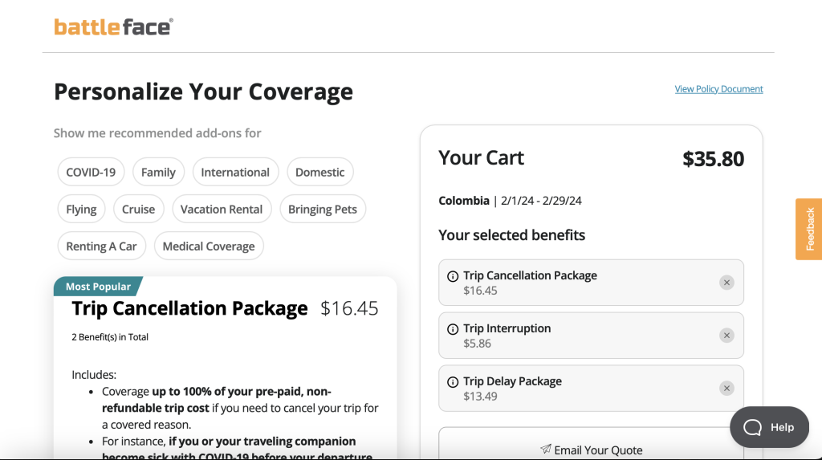This screenshot has width=822, height=460.
Task: Click the paper plane email icon
Action: click(546, 449)
